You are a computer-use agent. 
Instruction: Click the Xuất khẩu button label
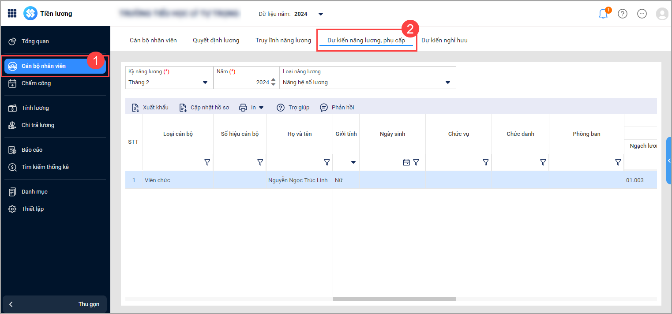(156, 108)
